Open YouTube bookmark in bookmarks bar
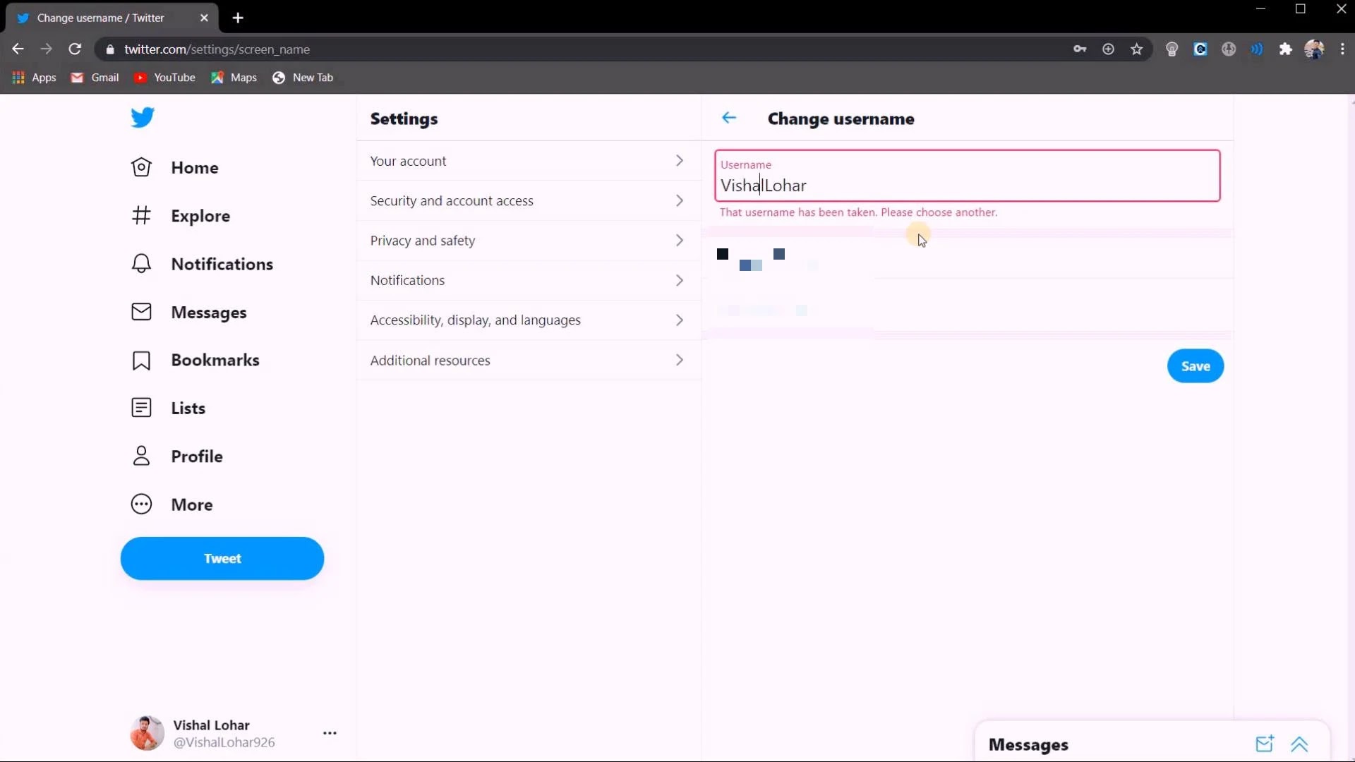Viewport: 1355px width, 762px height. (x=165, y=78)
